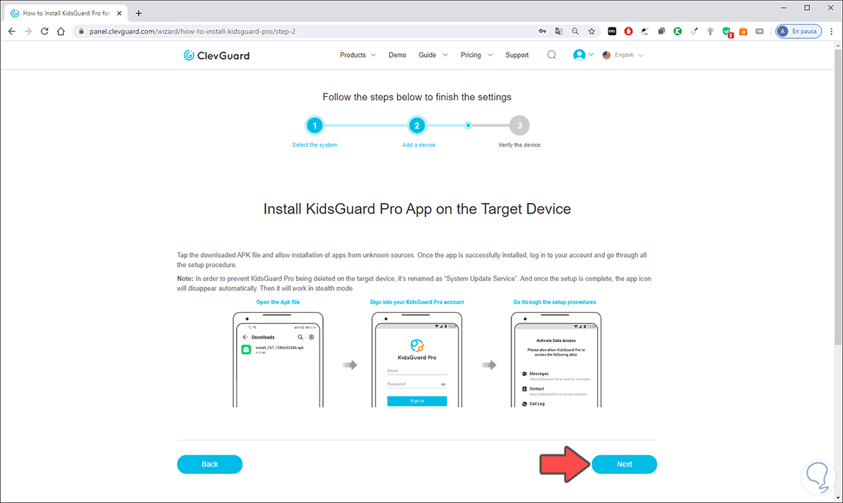The height and width of the screenshot is (503, 843).
Task: Open the Support menu item
Action: pyautogui.click(x=517, y=55)
